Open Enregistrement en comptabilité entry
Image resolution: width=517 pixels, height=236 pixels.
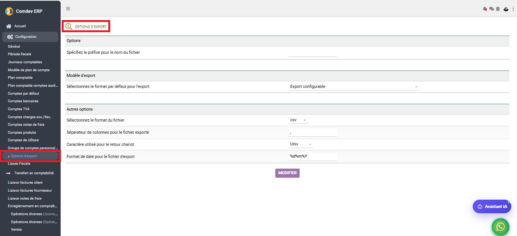(x=33, y=206)
